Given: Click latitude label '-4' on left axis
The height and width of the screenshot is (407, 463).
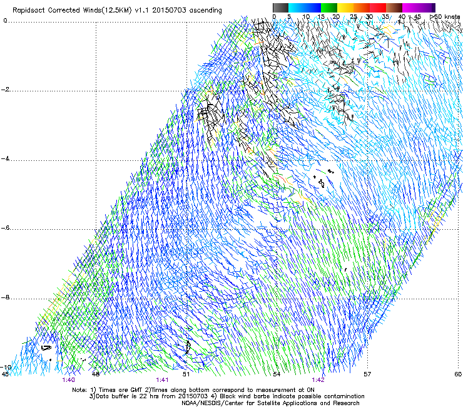Looking at the screenshot, I should click(x=5, y=158).
